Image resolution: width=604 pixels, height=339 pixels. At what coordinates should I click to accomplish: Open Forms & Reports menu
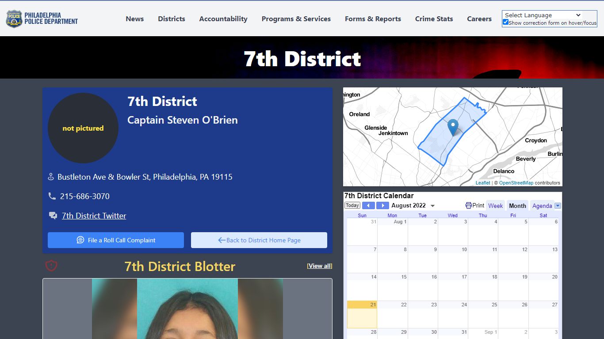373,19
